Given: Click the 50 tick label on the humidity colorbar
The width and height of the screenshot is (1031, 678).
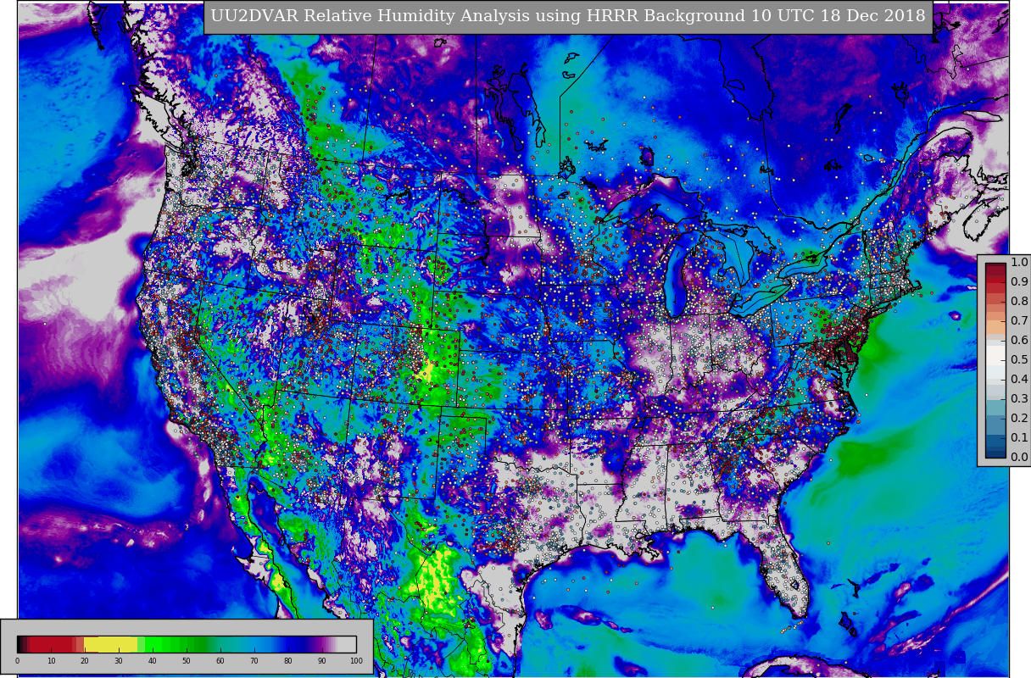Looking at the screenshot, I should pyautogui.click(x=187, y=660).
